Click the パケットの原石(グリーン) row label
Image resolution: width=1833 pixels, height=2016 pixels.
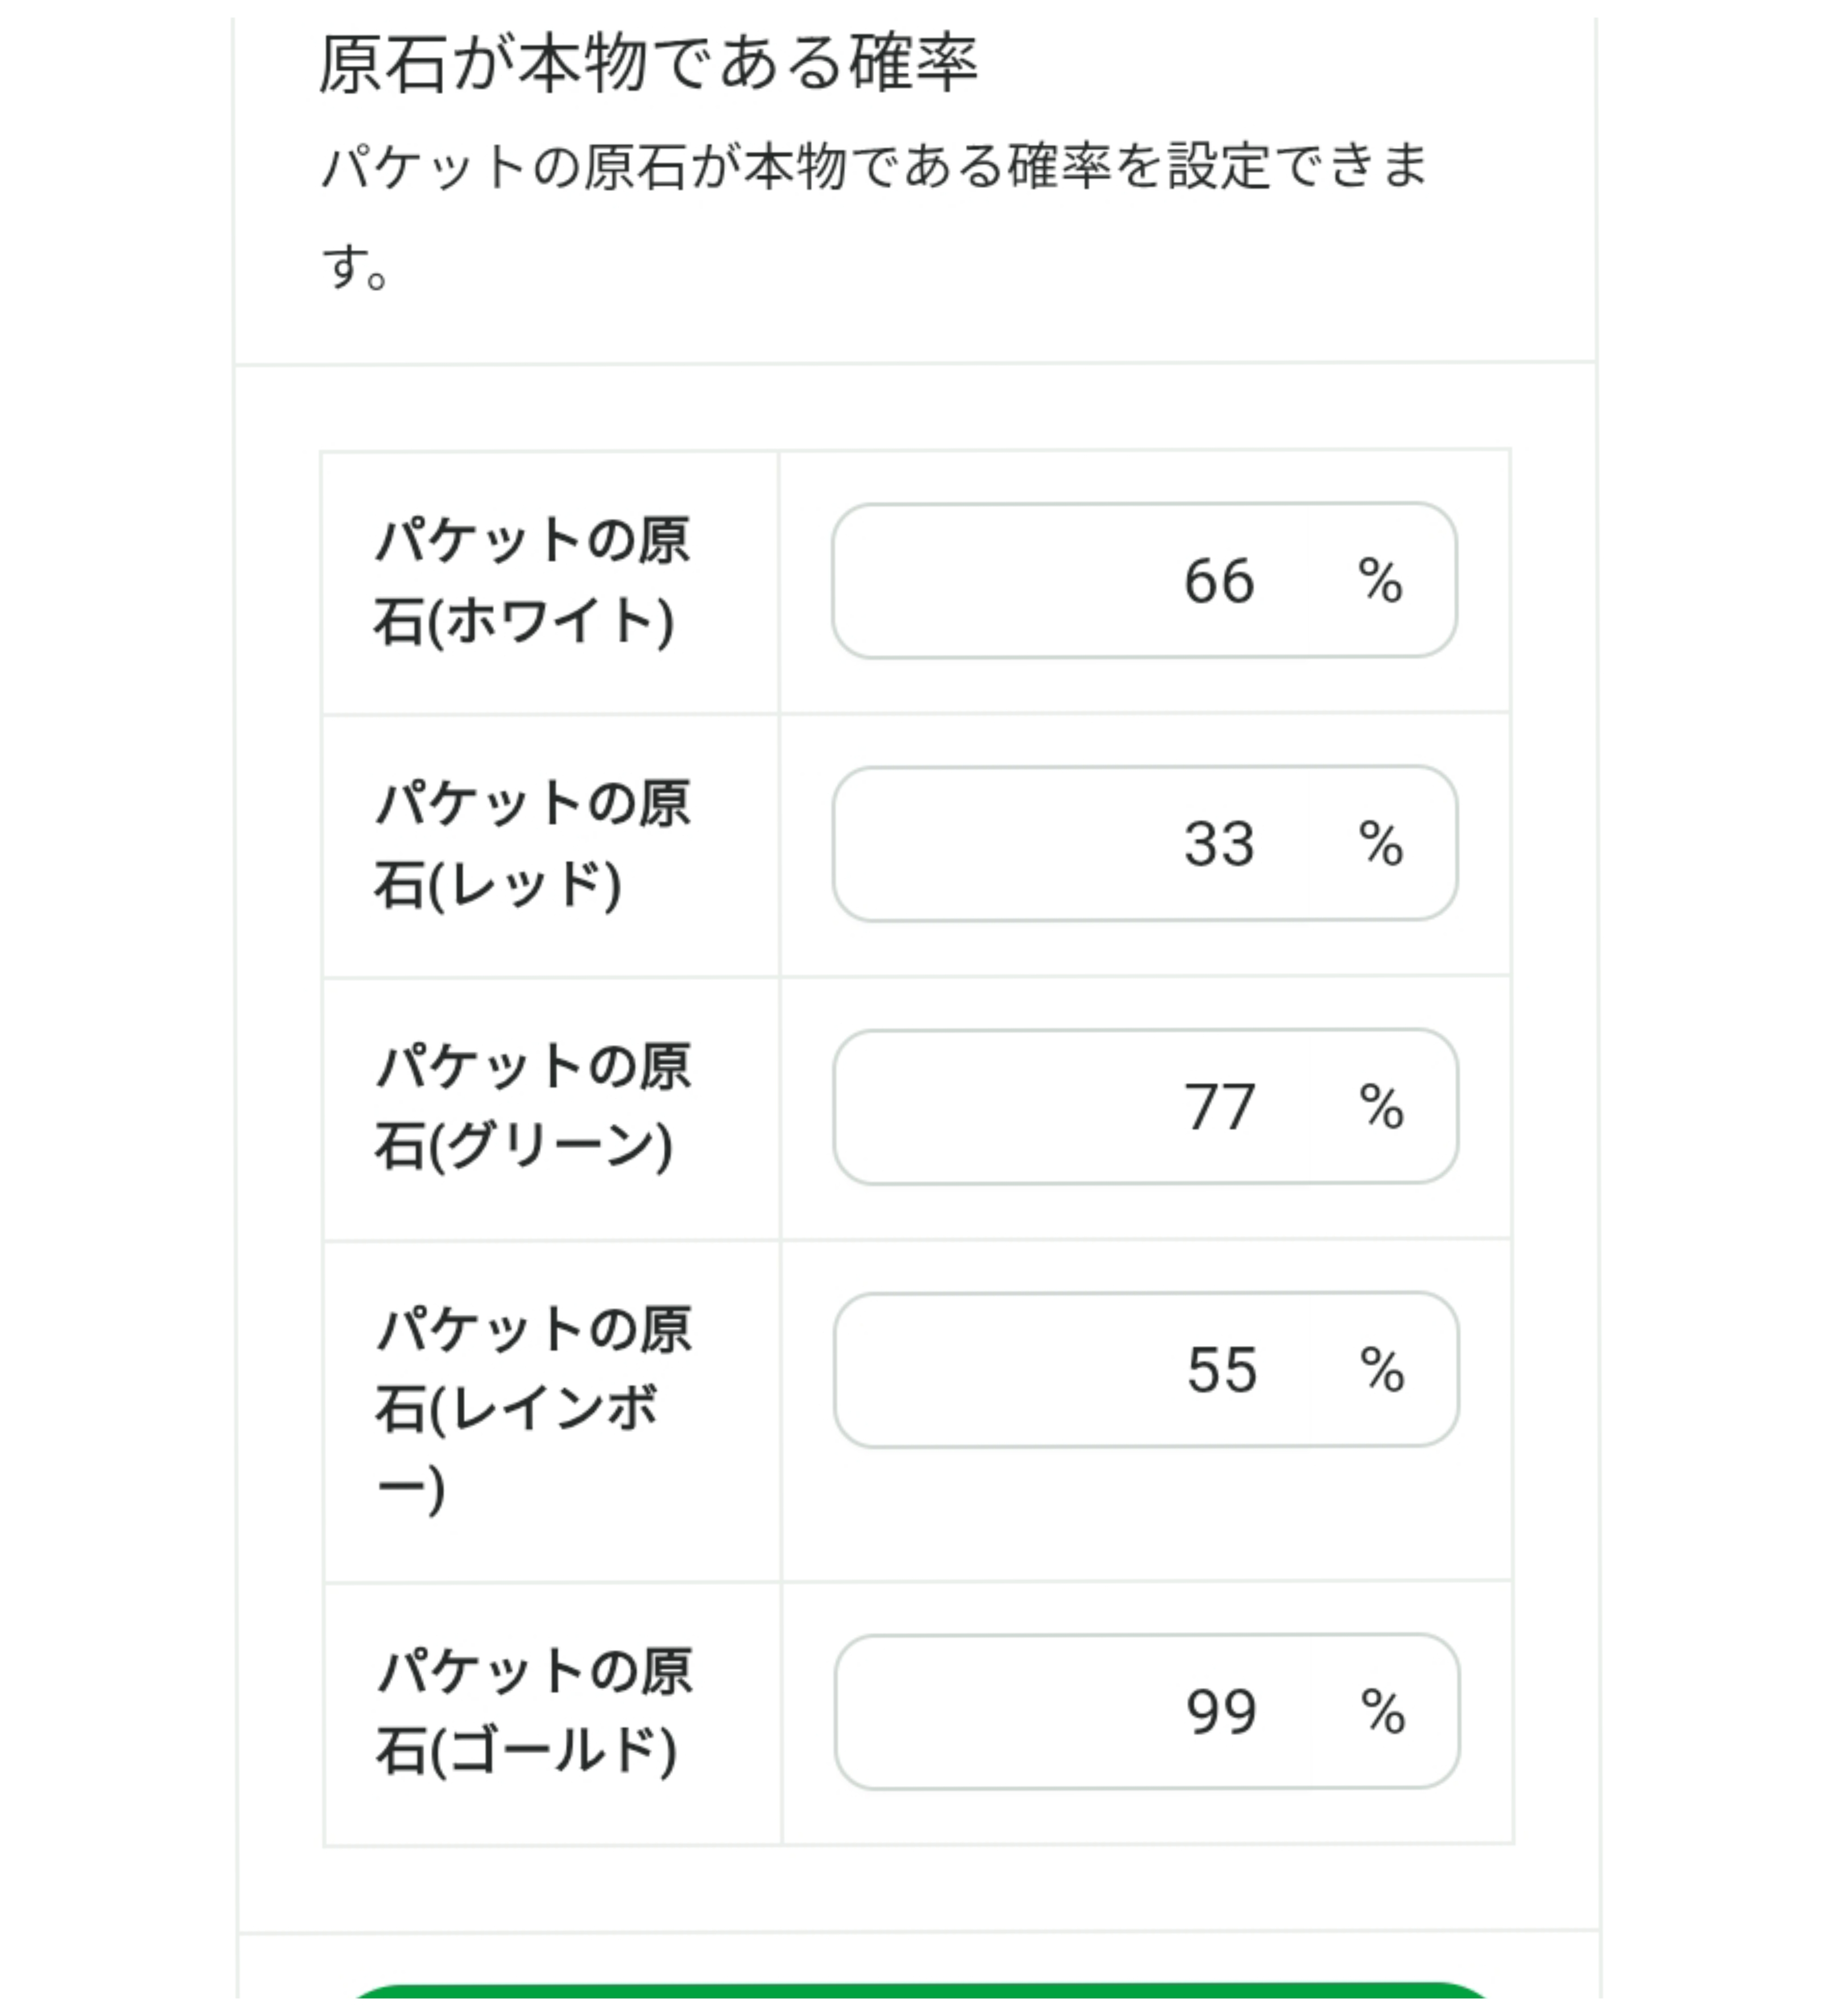(532, 1107)
